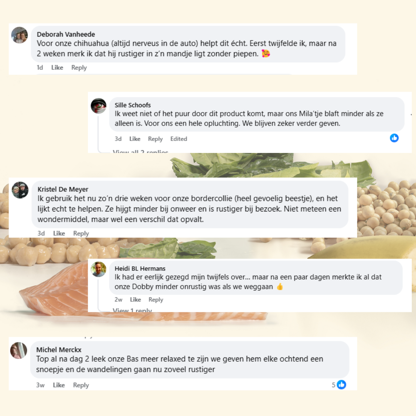Click Deborah Vanheede's profile picture
Image resolution: width=416 pixels, height=416 pixels.
click(x=19, y=35)
